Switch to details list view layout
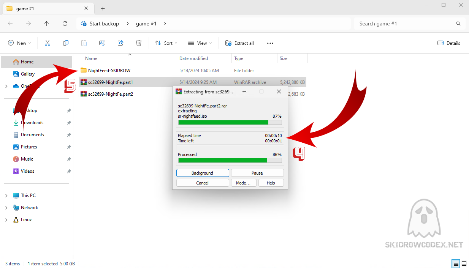 click(455, 263)
